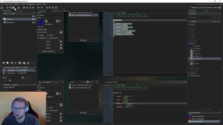Collapse the Rooms resource folder
This screenshot has width=223, height=125.
tap(189, 61)
